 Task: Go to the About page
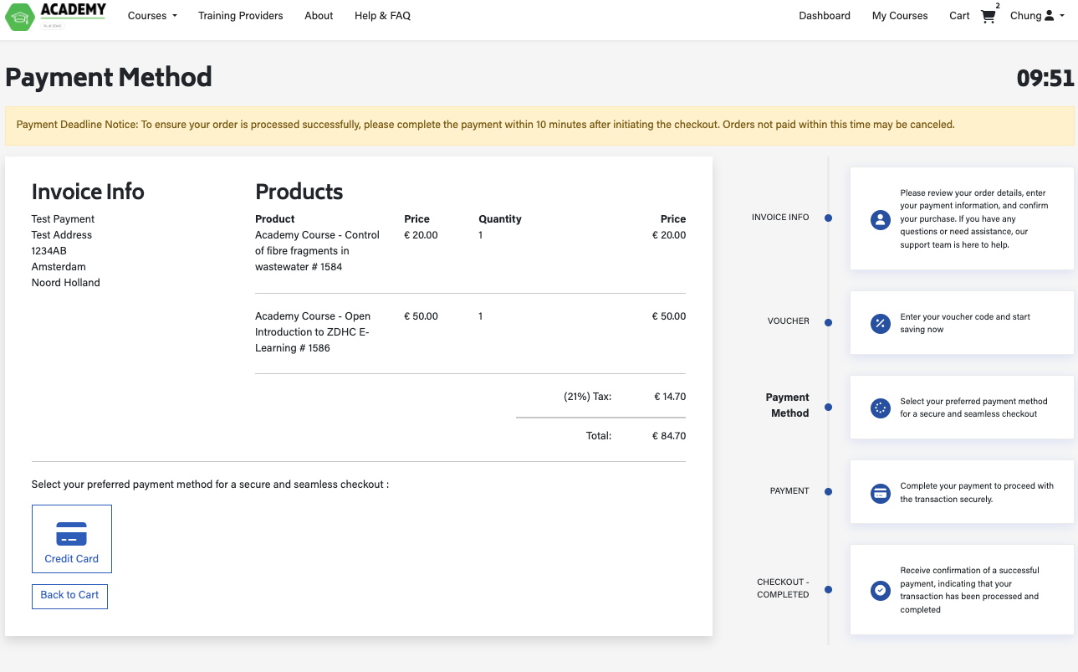click(319, 16)
